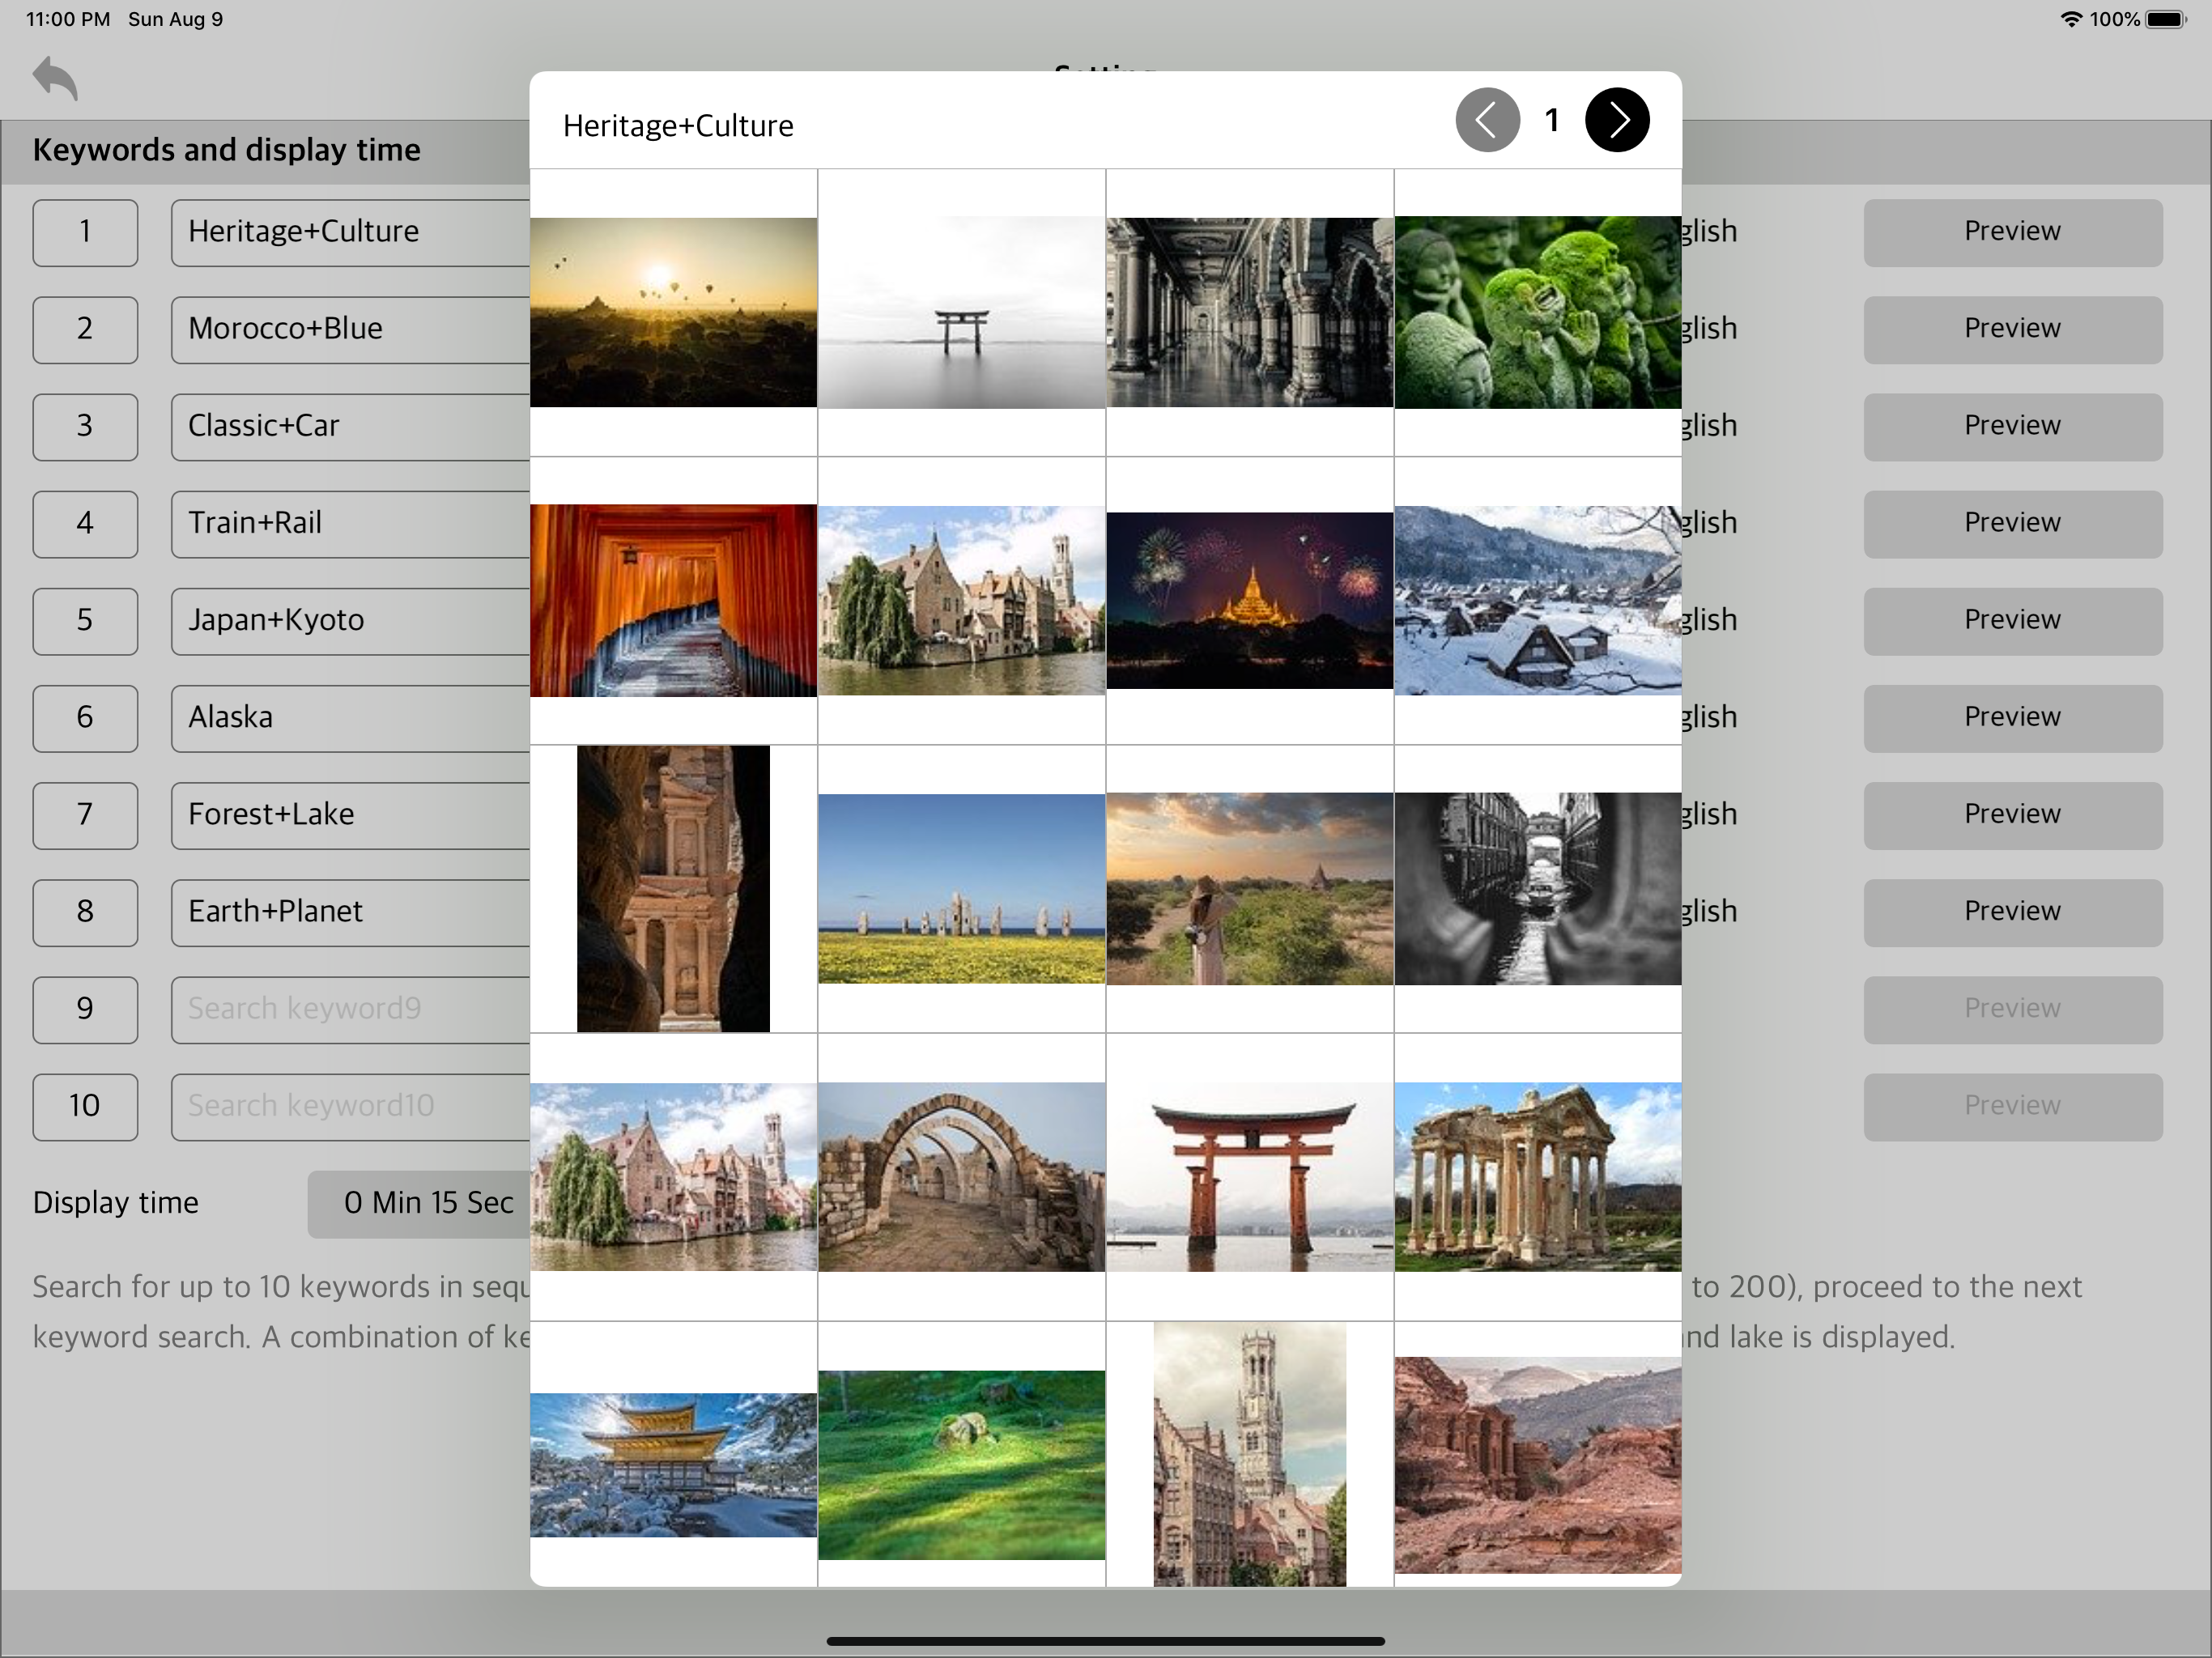The image size is (2212, 1658).
Task: Select the monochrome pillared corridor thumbnail
Action: pos(1249,312)
